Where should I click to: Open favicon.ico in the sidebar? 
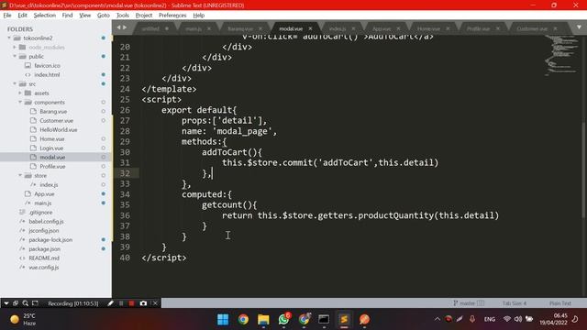coord(47,65)
